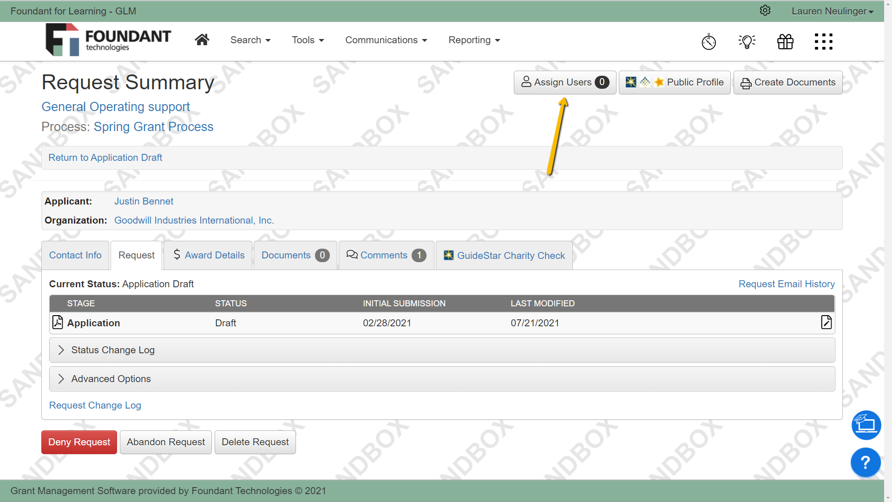Click the Foundant Technologies logo

pos(108,40)
